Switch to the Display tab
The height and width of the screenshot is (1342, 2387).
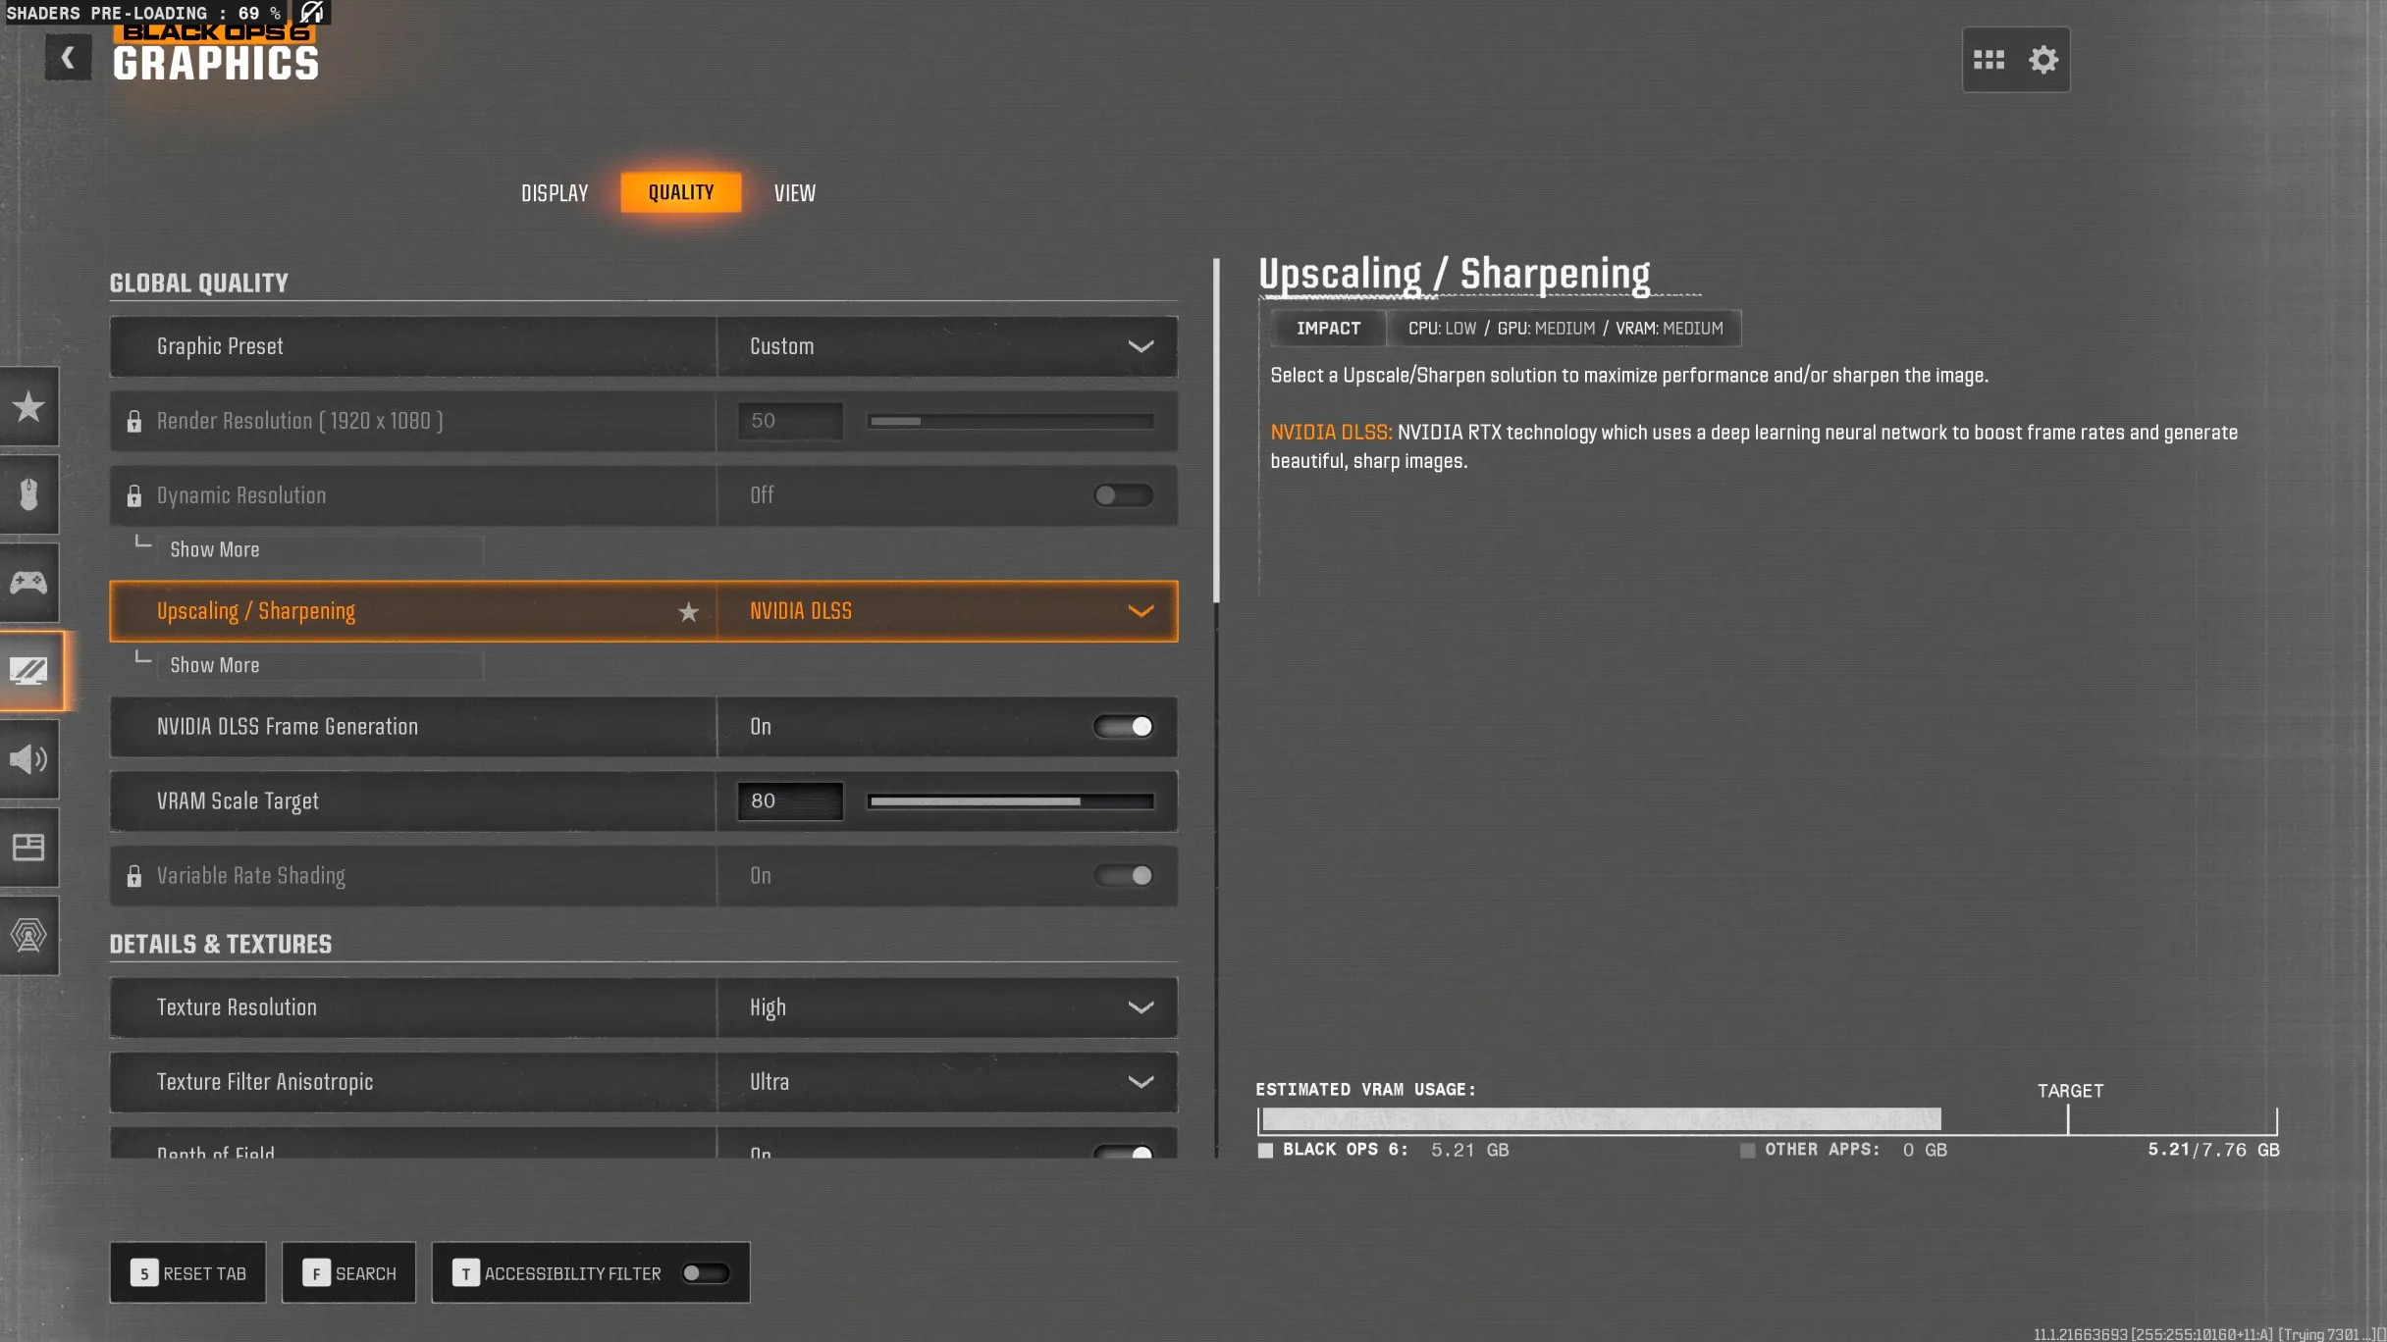tap(555, 193)
